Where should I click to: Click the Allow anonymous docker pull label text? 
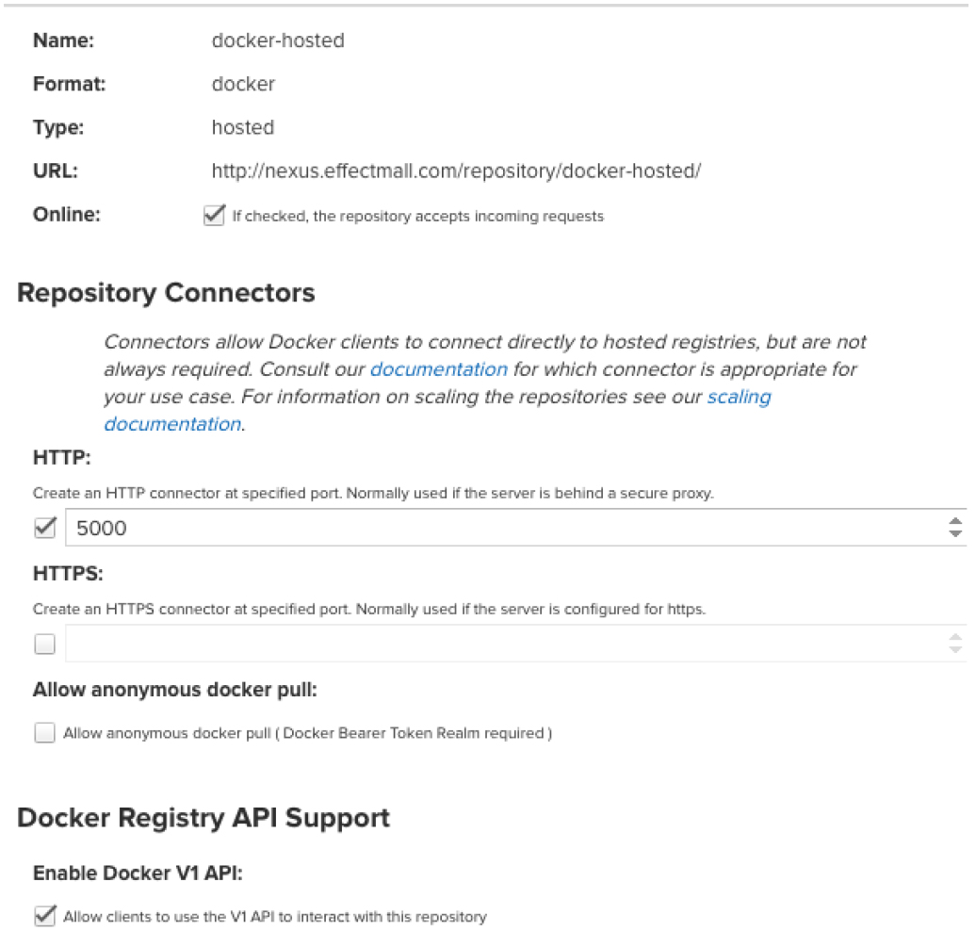[x=307, y=733]
